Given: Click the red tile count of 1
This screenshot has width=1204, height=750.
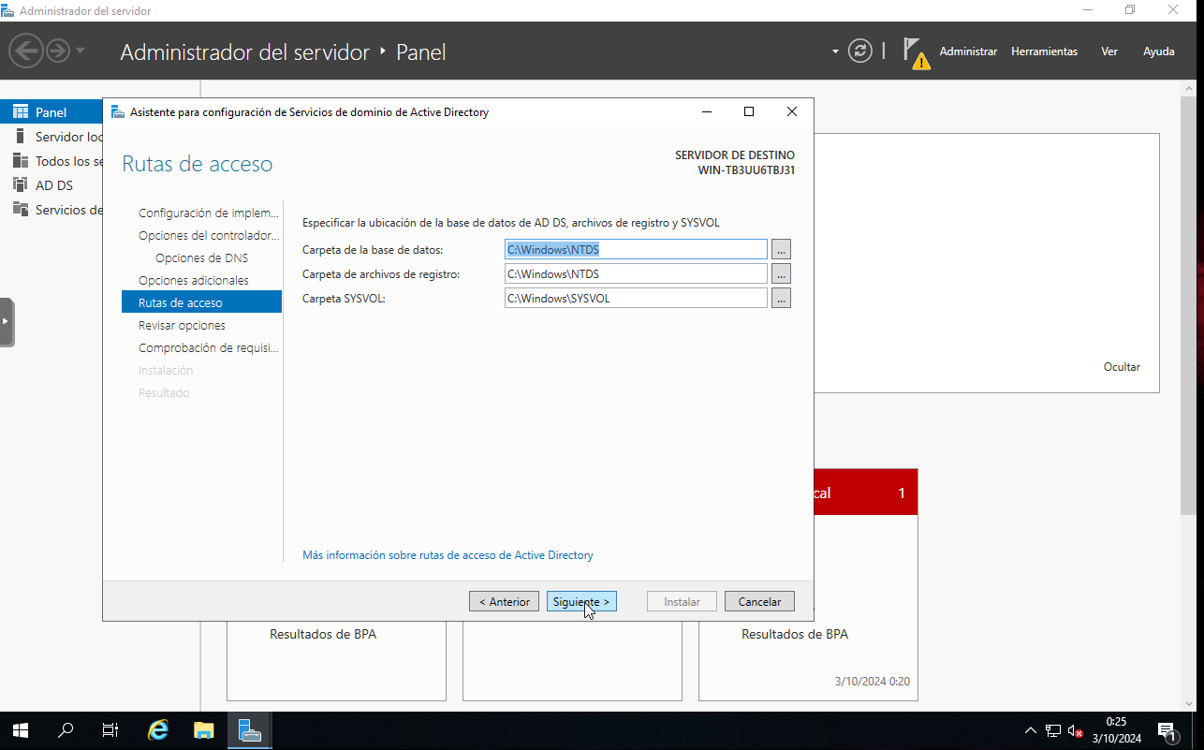Looking at the screenshot, I should tap(902, 493).
